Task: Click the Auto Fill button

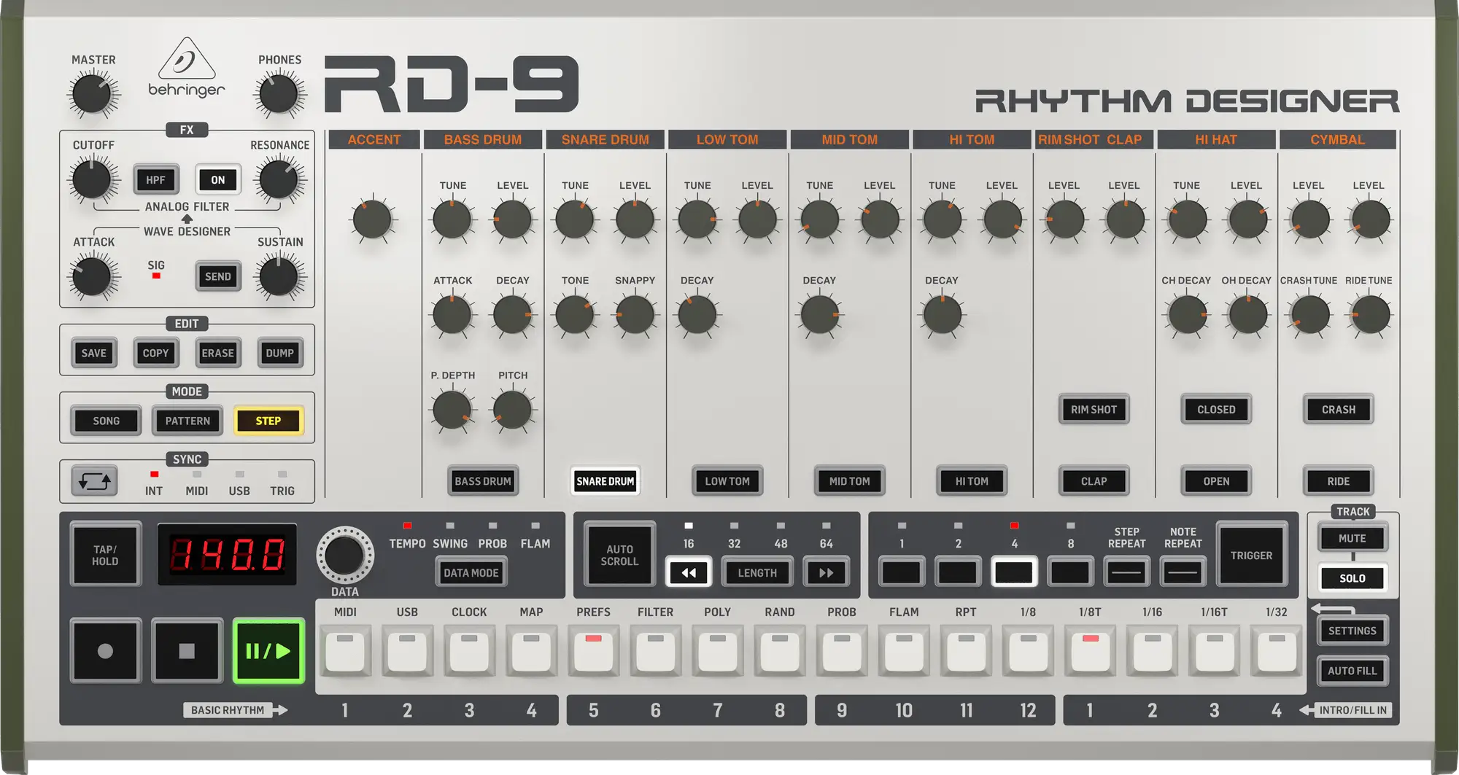Action: pos(1352,671)
